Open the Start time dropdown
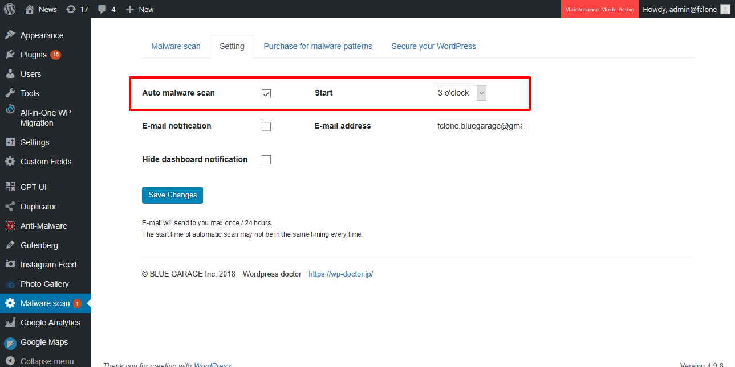 (x=460, y=93)
